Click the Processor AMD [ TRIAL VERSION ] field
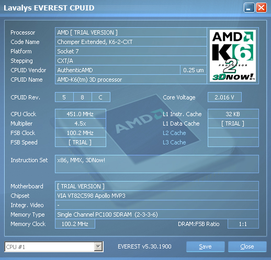 (131, 32)
